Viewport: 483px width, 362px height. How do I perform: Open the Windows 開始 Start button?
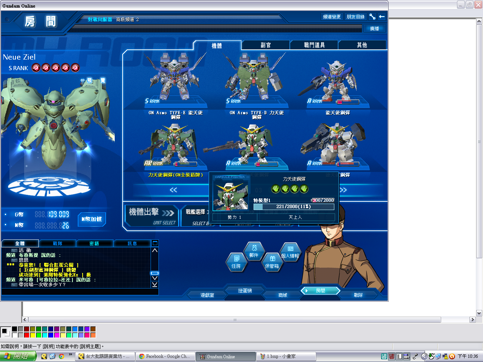[x=18, y=356]
